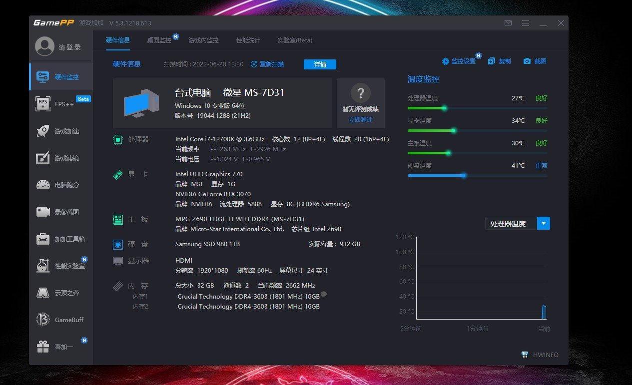The width and height of the screenshot is (632, 385).
Task: Open the 处理器温度 chart dropdown
Action: pyautogui.click(x=544, y=223)
